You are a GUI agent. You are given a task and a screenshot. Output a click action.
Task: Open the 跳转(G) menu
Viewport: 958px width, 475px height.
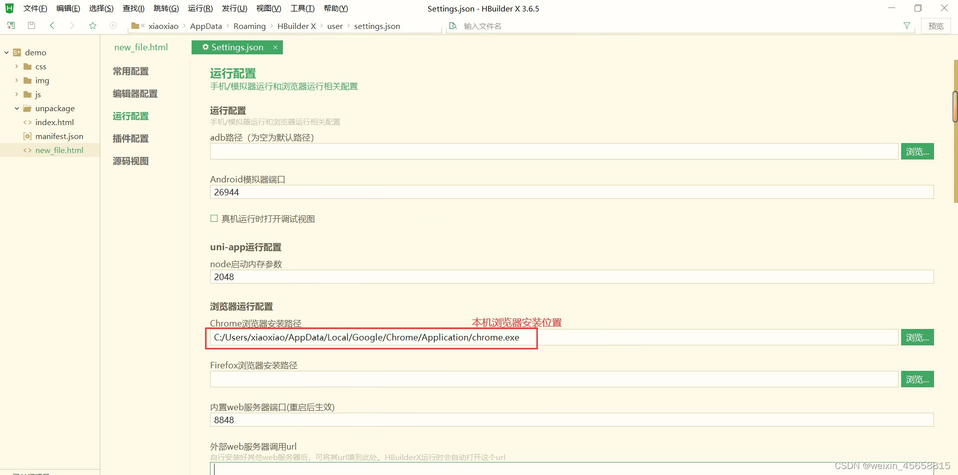point(166,8)
